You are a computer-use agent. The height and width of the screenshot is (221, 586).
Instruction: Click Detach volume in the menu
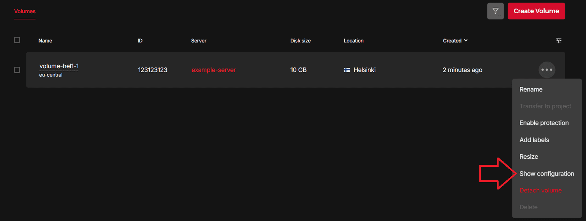coord(540,190)
